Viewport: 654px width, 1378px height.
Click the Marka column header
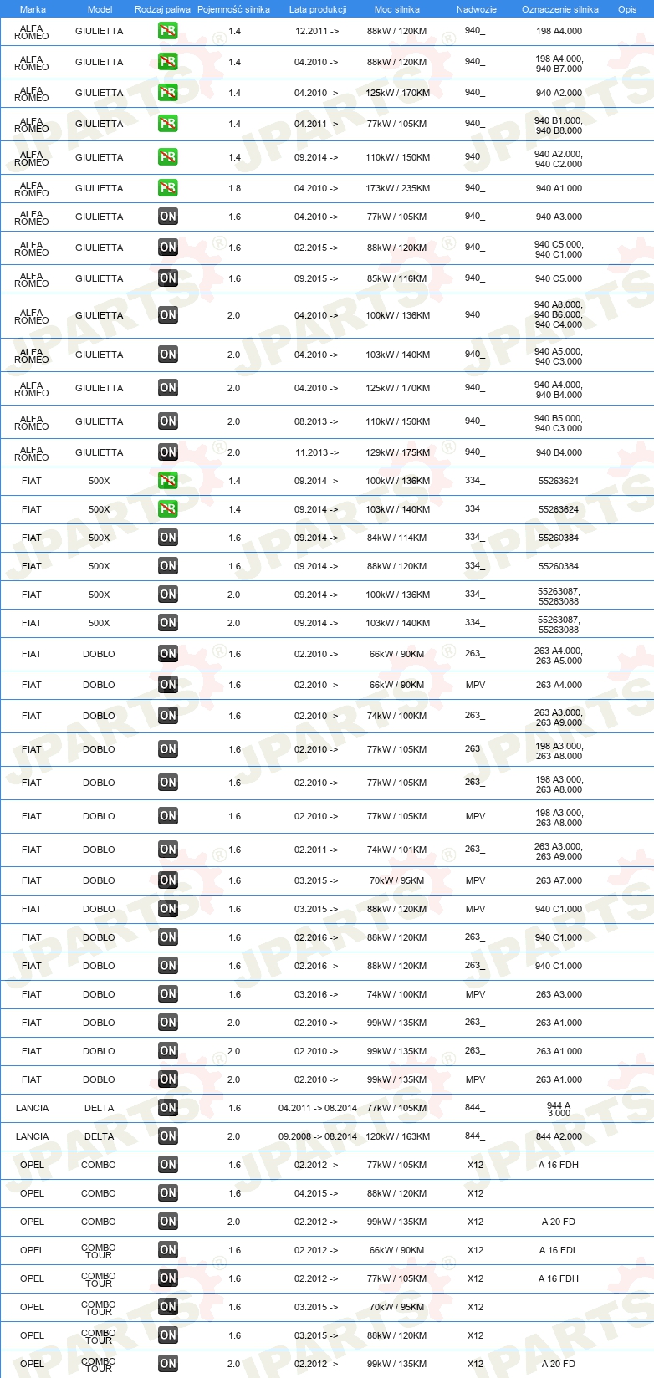33,9
